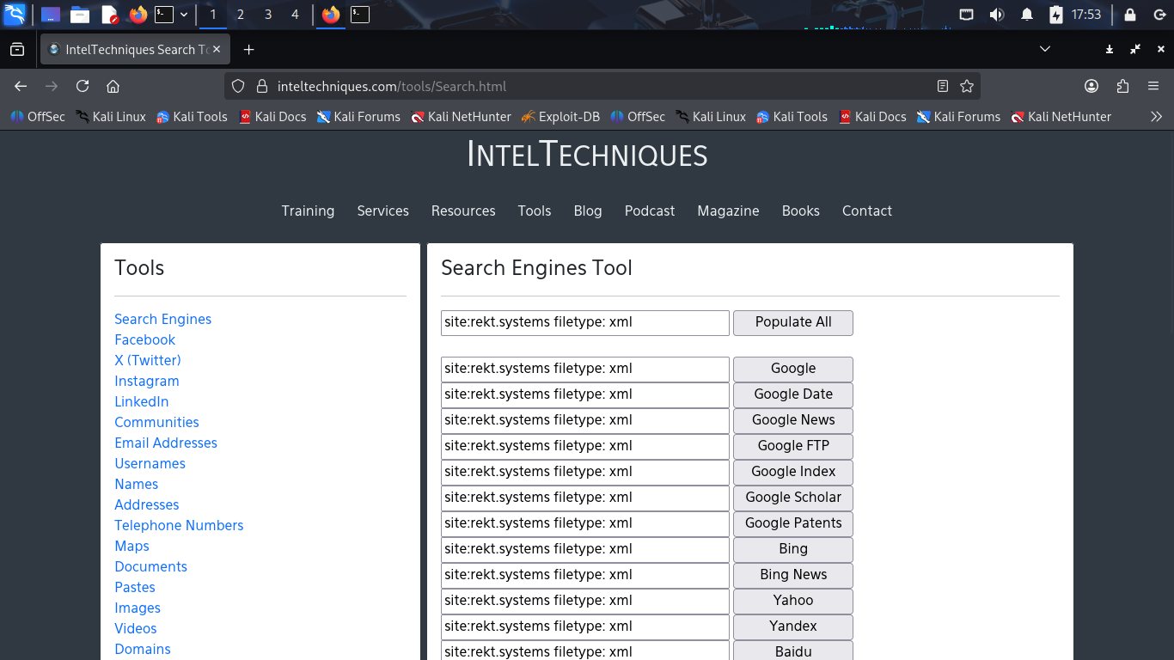
Task: Open the Email Addresses tool link
Action: [x=166, y=443]
